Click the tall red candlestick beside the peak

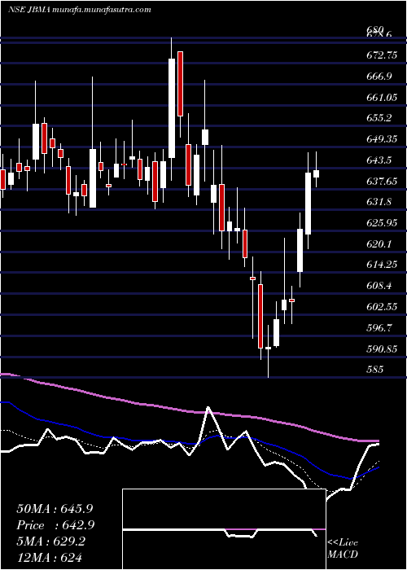180,84
